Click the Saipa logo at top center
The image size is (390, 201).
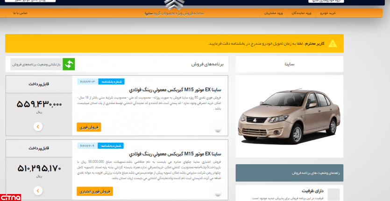pyautogui.click(x=168, y=4)
